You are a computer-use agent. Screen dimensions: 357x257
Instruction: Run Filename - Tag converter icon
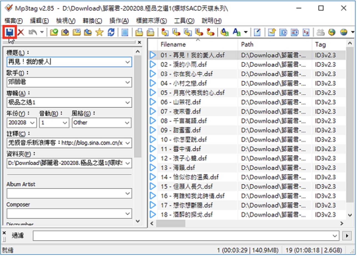pos(176,32)
